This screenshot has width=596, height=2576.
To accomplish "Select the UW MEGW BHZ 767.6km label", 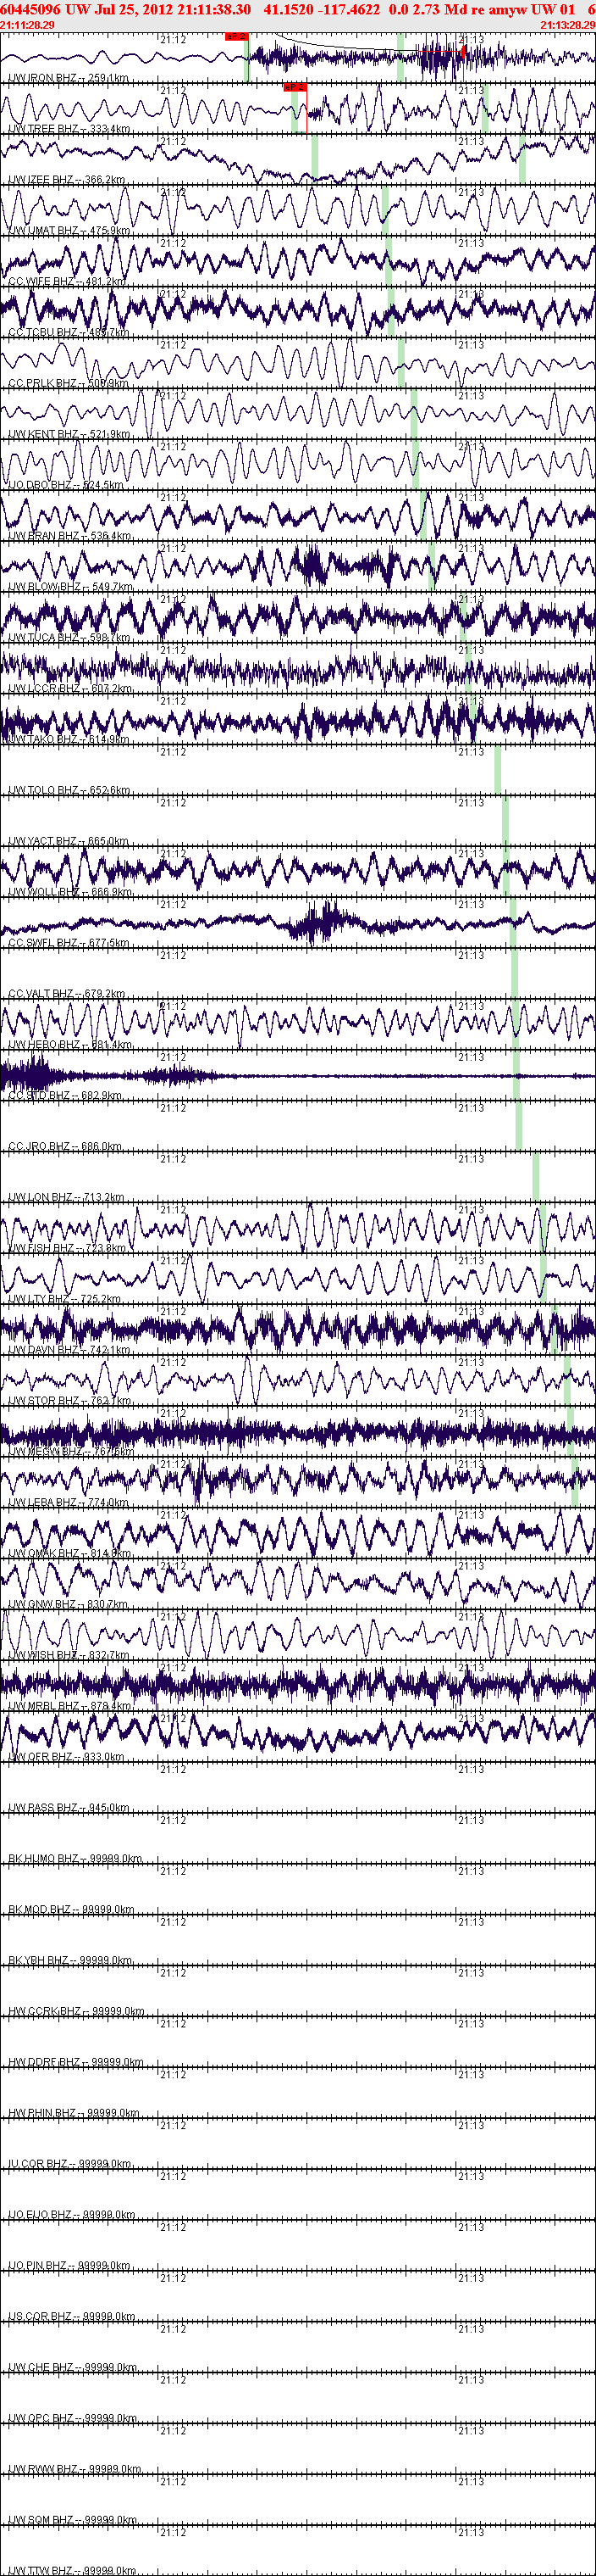I will [72, 1453].
